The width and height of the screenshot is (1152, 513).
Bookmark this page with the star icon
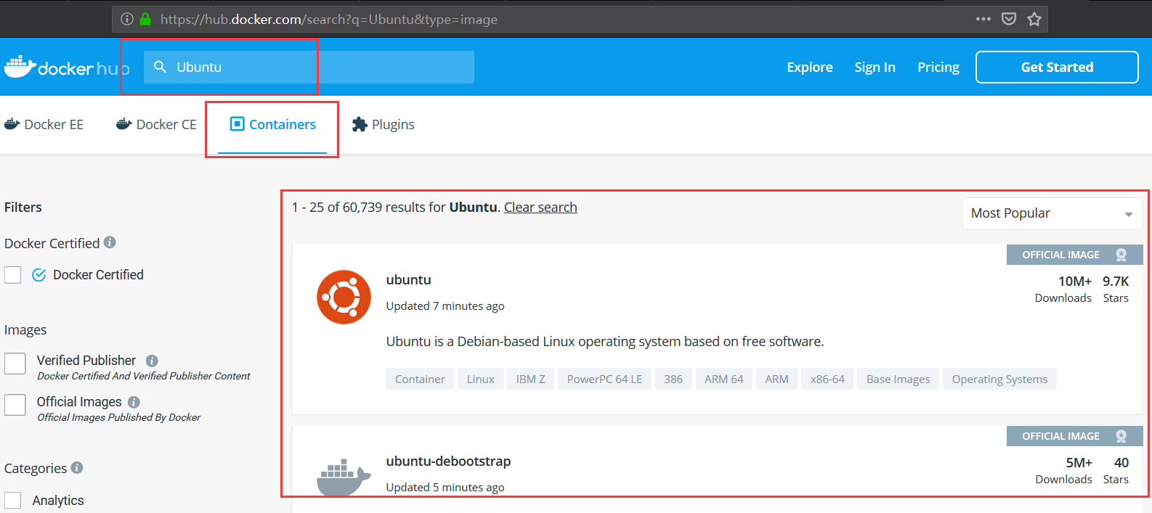(x=1034, y=19)
